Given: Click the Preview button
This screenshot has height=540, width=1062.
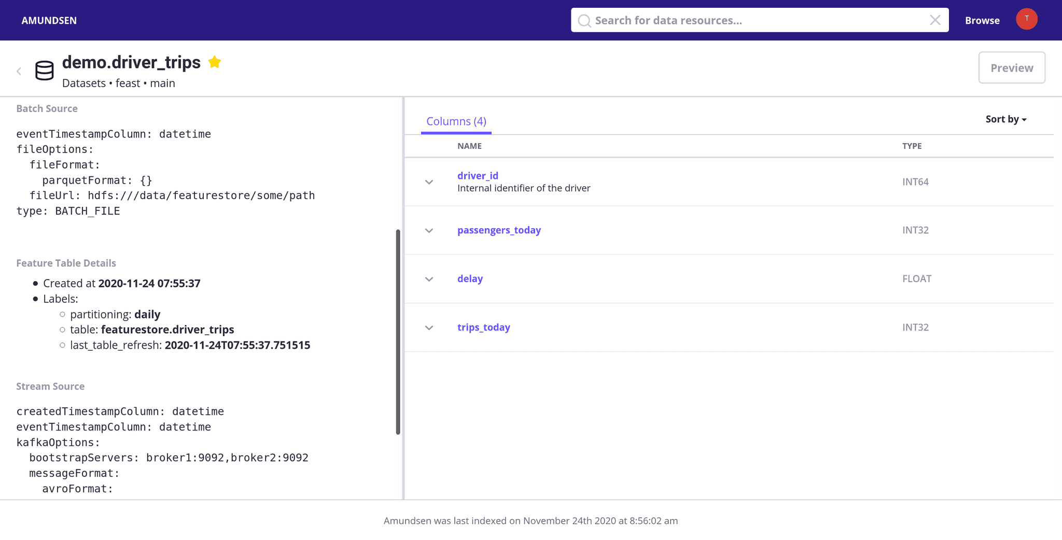Looking at the screenshot, I should point(1012,67).
